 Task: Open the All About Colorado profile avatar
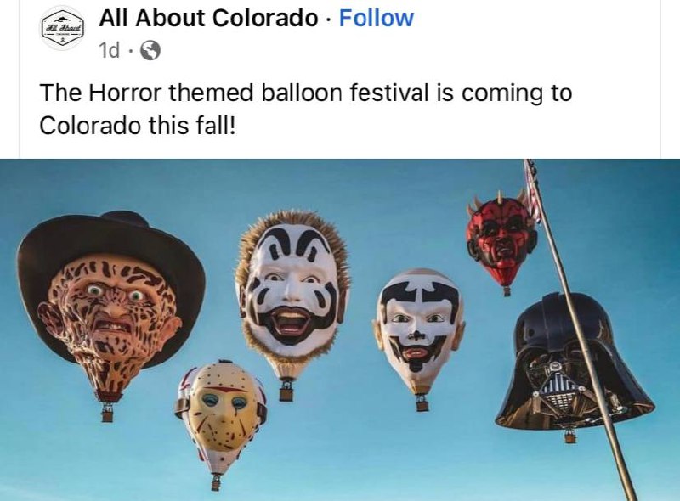pyautogui.click(x=63, y=29)
